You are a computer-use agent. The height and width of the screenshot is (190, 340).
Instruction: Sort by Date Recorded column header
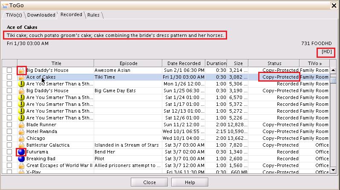click(x=184, y=63)
